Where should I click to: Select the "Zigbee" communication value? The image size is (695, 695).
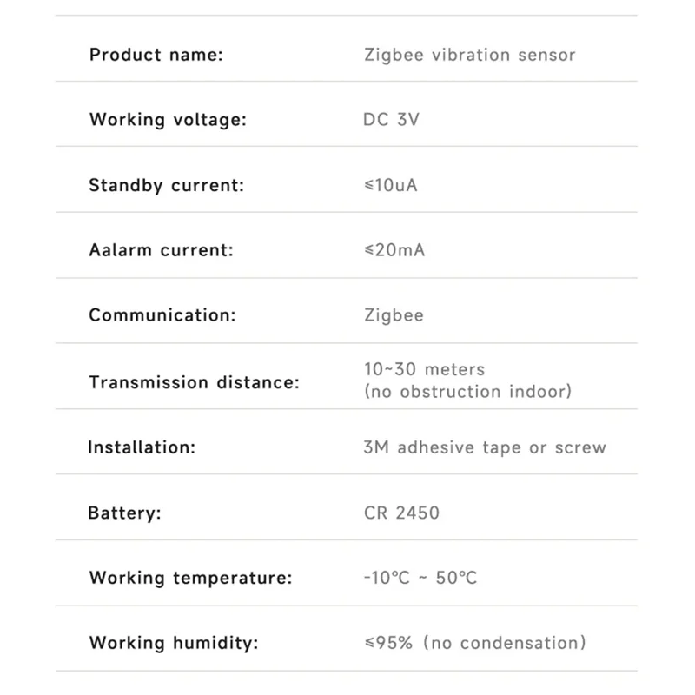pos(394,315)
